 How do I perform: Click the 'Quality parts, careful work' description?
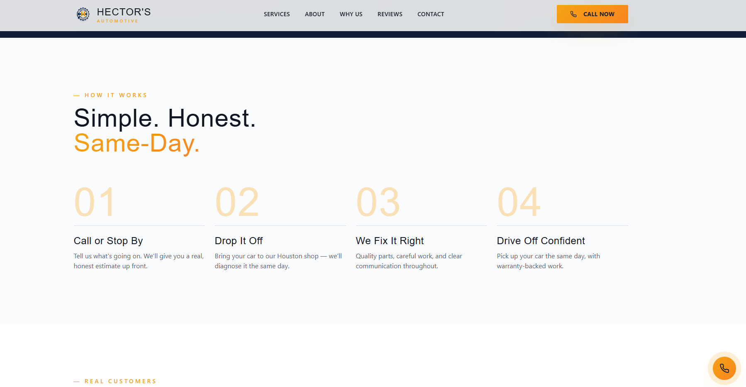409,261
